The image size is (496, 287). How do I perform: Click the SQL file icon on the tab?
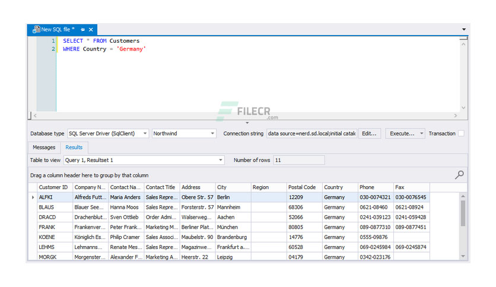[x=37, y=30]
